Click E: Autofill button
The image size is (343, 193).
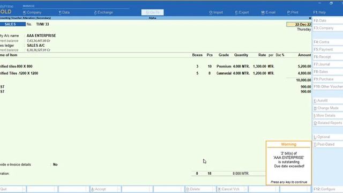tap(327, 101)
